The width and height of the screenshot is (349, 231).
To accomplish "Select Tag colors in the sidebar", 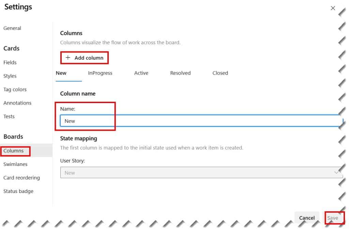I will click(15, 89).
